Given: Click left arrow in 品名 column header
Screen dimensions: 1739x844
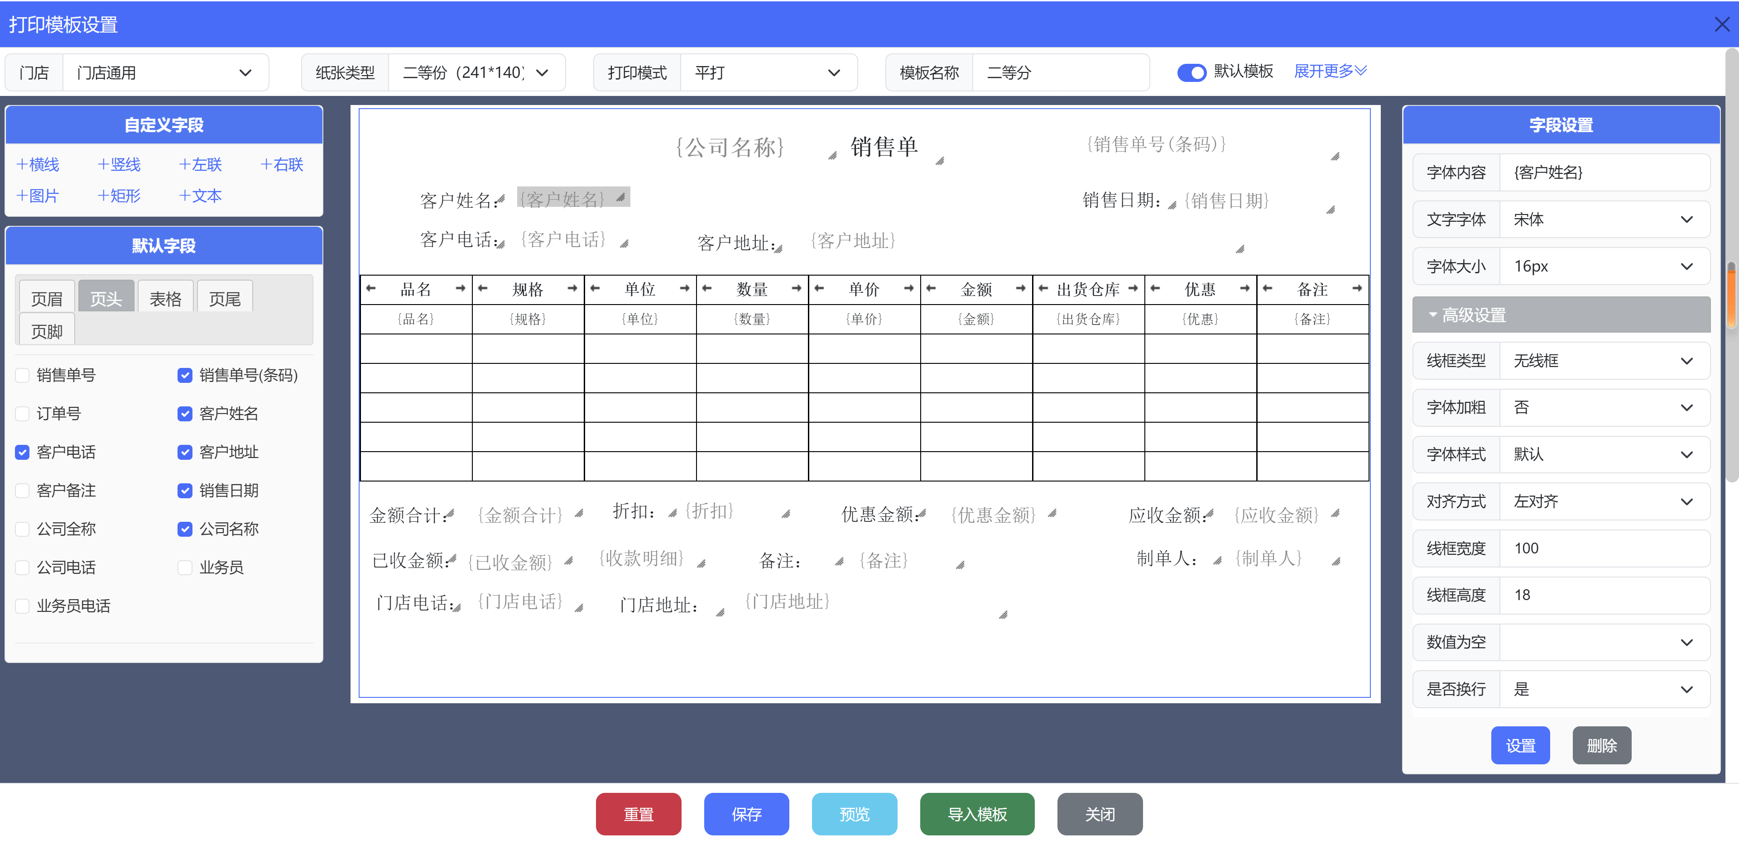Looking at the screenshot, I should [x=370, y=288].
